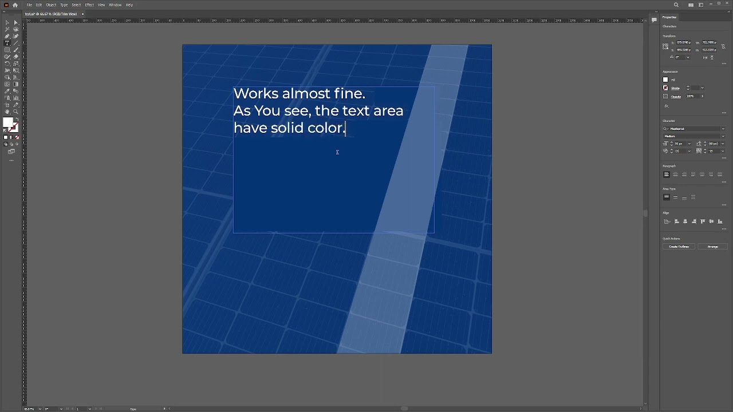Open the leading value dropdown

click(723, 144)
